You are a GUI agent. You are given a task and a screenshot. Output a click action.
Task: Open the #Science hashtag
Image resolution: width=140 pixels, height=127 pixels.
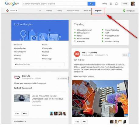point(45,52)
